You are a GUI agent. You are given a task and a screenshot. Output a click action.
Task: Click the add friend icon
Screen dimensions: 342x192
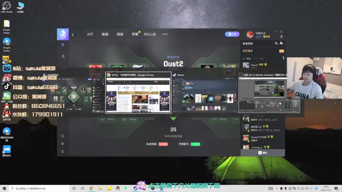coord(281,43)
